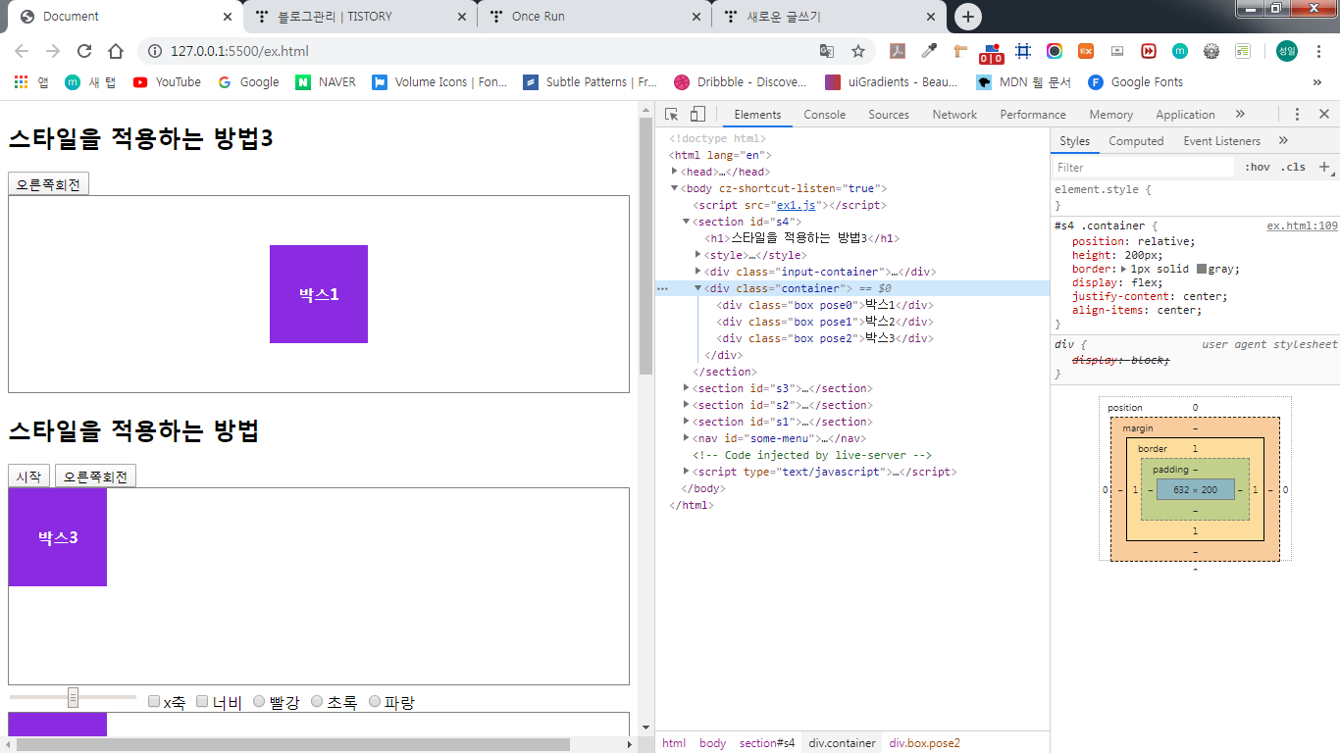
Task: Select the 파랑 radio button
Action: [374, 701]
